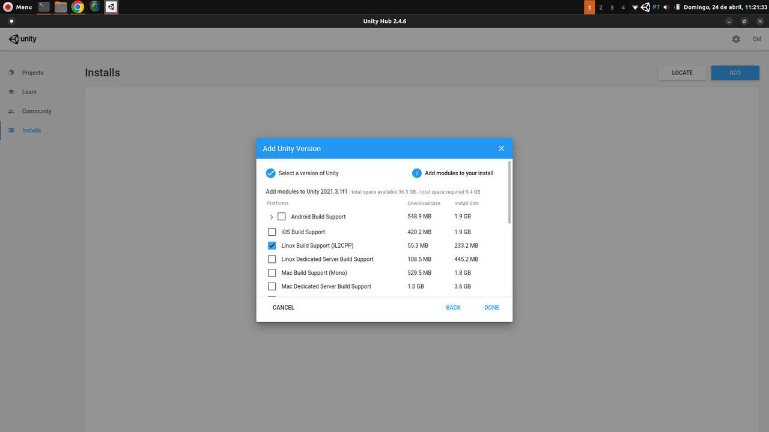Click the 'Add modules to your install' step label
This screenshot has width=769, height=432.
pos(459,173)
